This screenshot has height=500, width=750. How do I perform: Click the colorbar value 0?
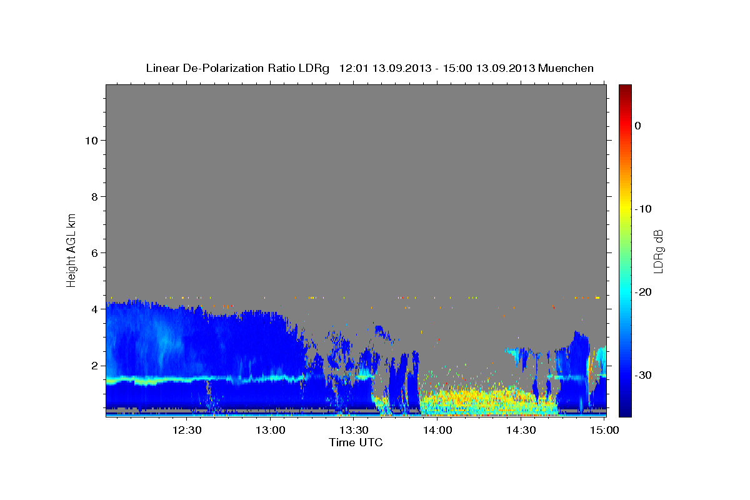(638, 126)
